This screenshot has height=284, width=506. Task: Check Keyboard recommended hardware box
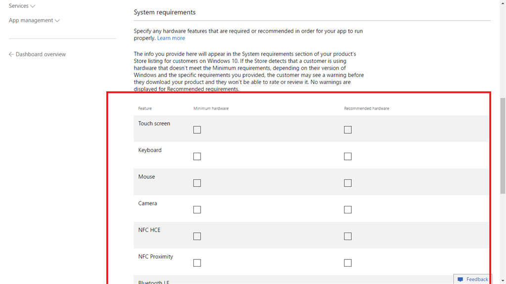click(348, 157)
